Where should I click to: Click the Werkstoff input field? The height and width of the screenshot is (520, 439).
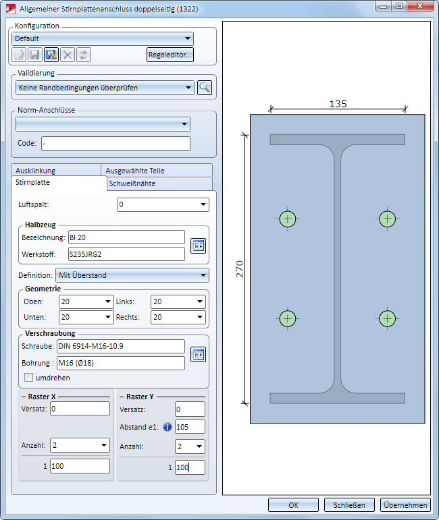coord(126,254)
